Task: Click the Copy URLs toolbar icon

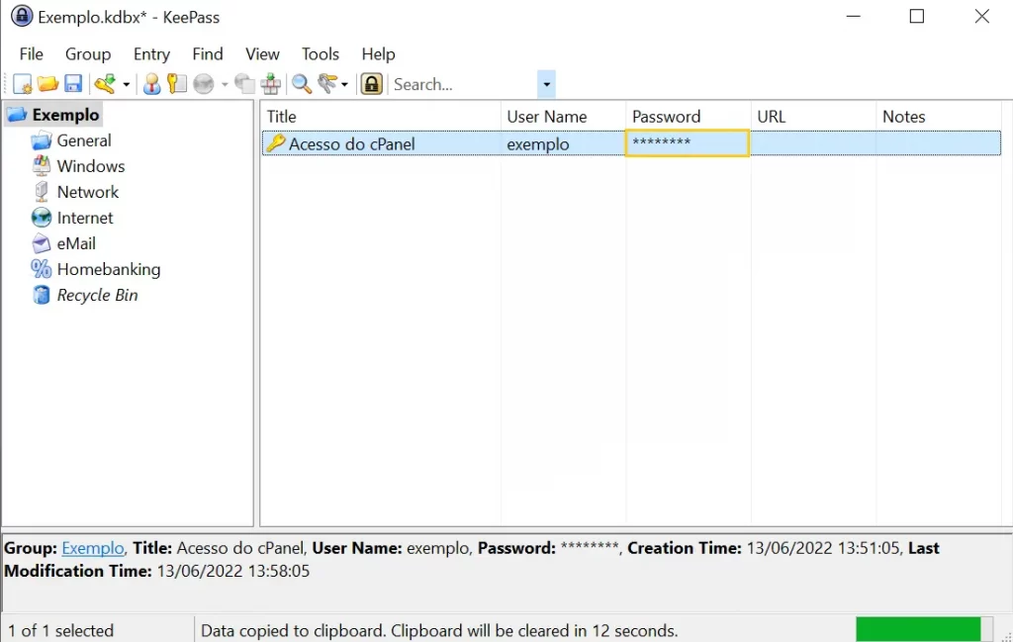Action: tap(245, 84)
